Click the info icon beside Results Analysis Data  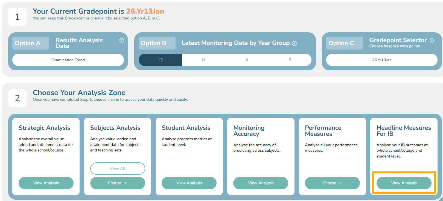coord(121,41)
